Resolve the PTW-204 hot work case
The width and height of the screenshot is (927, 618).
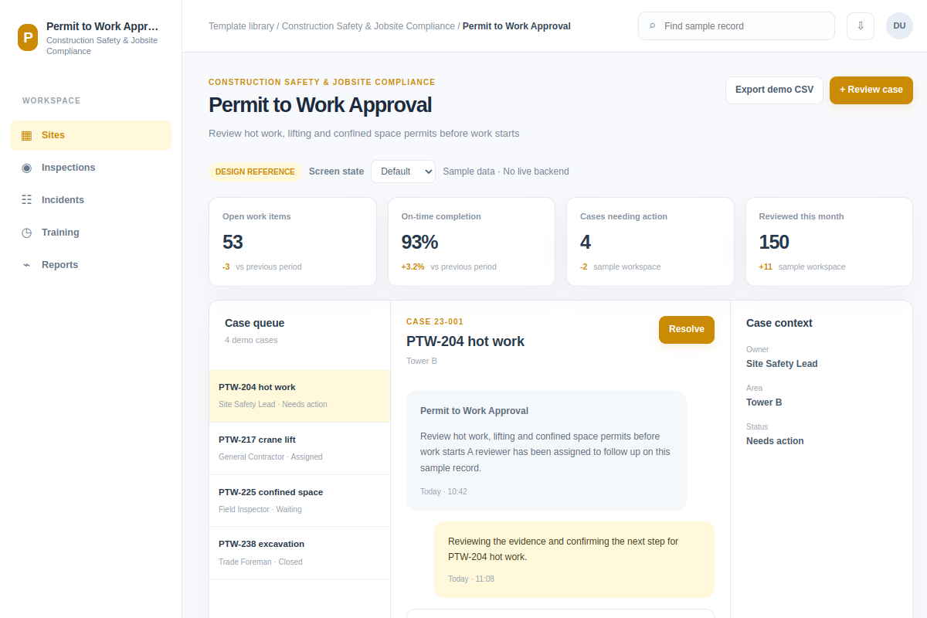coord(687,329)
